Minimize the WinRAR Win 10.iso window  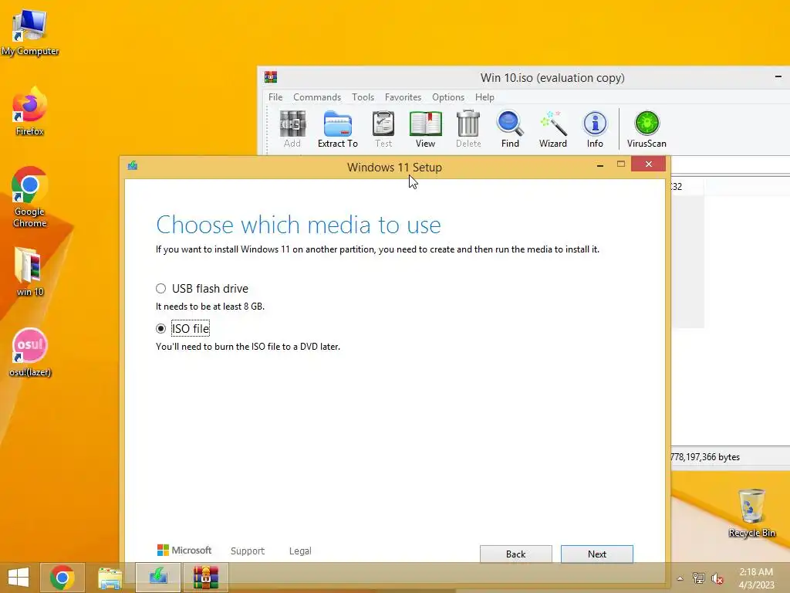[x=778, y=76]
